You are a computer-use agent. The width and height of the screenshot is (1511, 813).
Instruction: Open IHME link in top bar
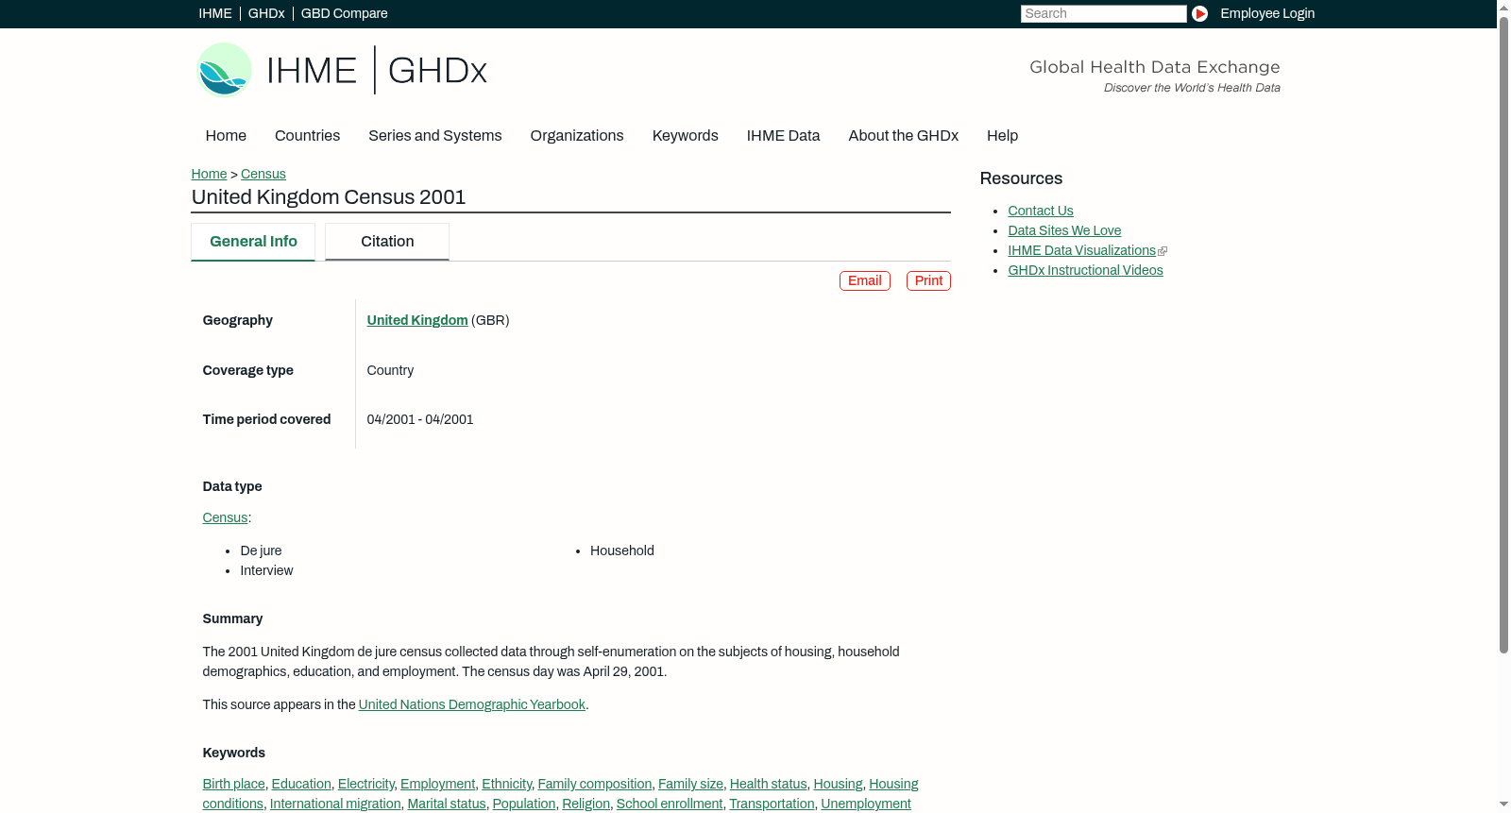pyautogui.click(x=215, y=13)
